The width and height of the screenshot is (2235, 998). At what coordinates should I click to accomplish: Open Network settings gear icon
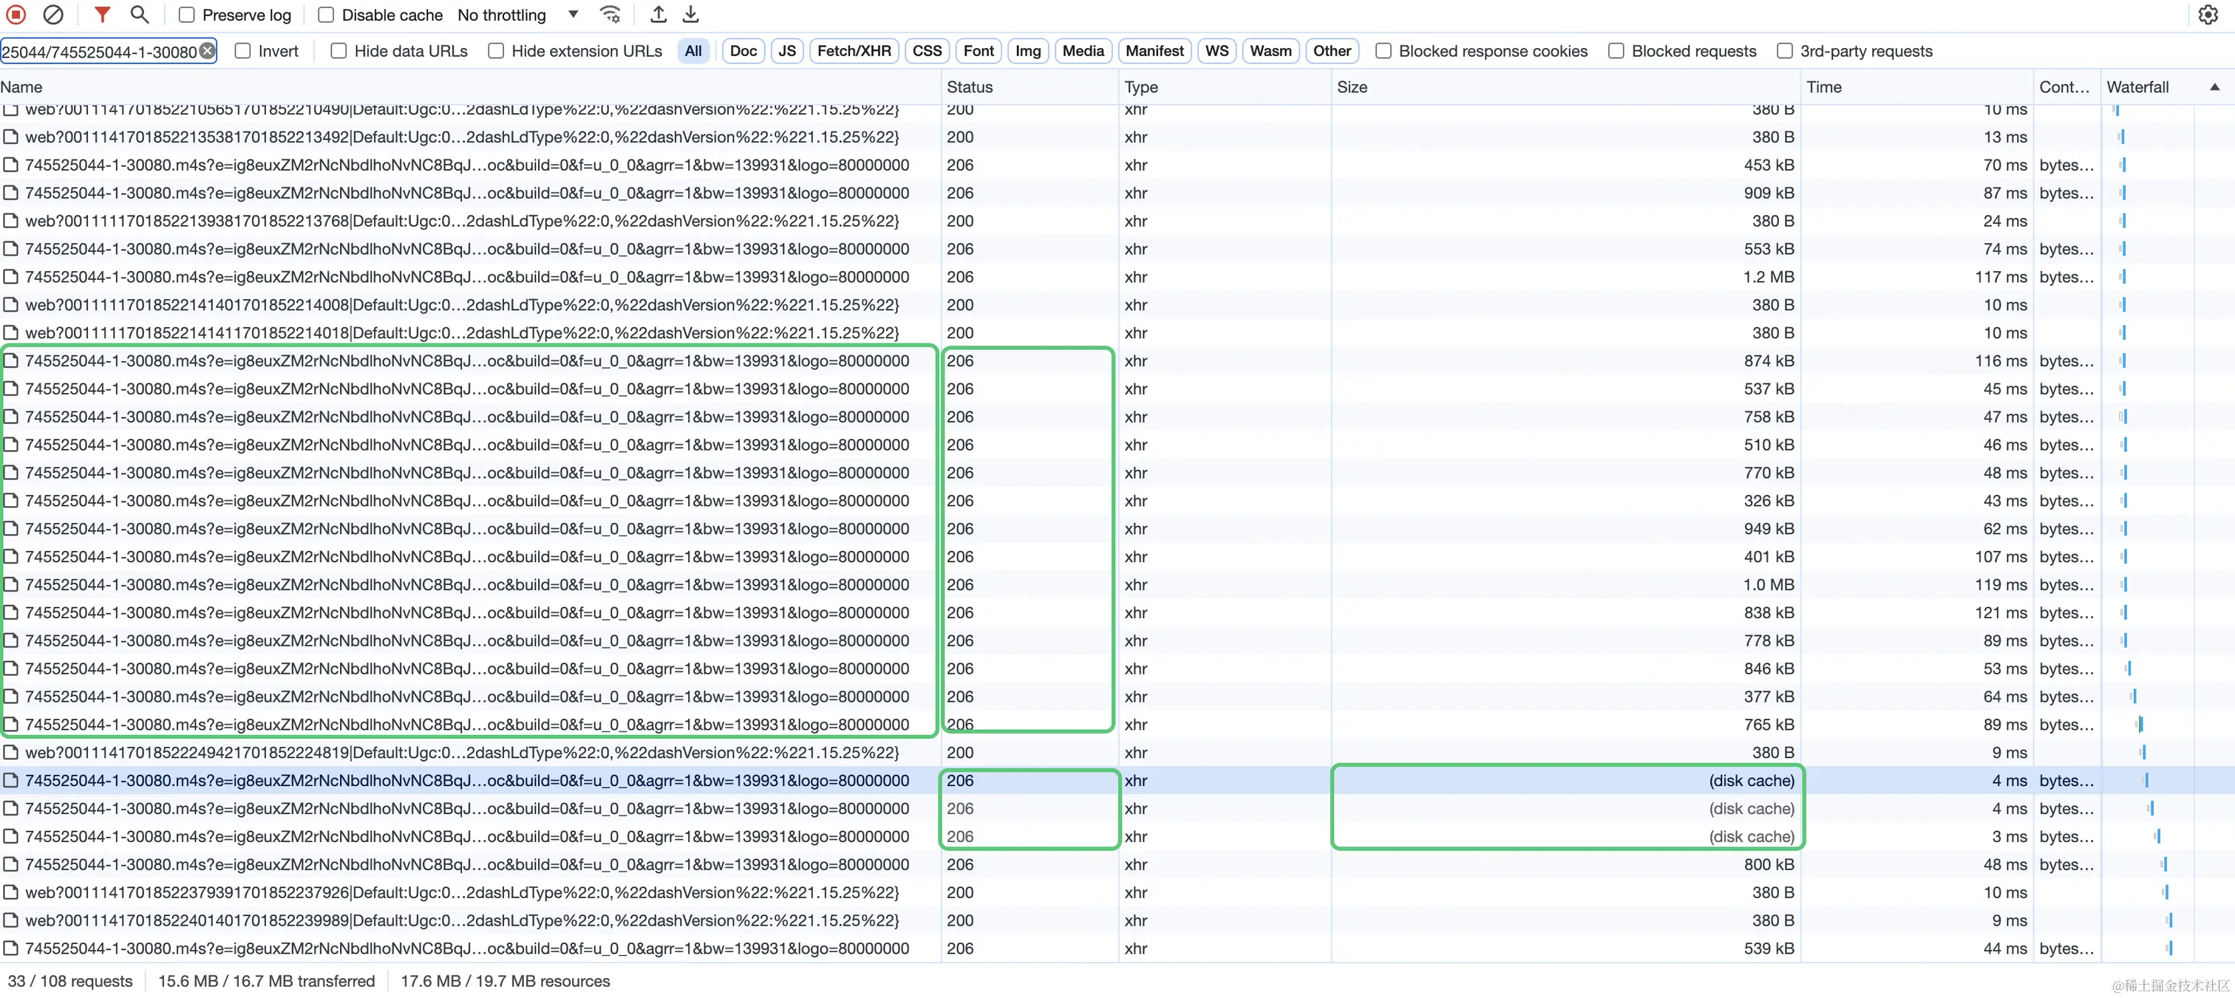pos(2207,15)
